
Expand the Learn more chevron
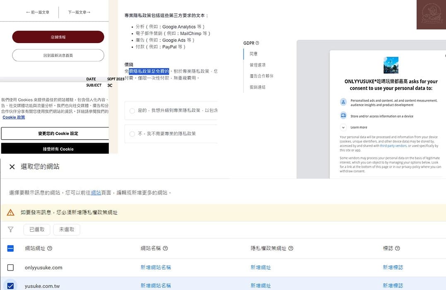coord(343,128)
